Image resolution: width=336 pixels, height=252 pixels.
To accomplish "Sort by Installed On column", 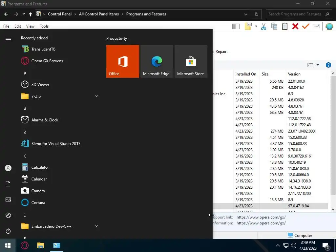I will 246,74.
